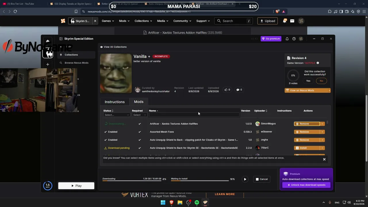Expand actions arrow for Artificer Xavbio row
Screen dimensions: 368x207
tap(323, 124)
